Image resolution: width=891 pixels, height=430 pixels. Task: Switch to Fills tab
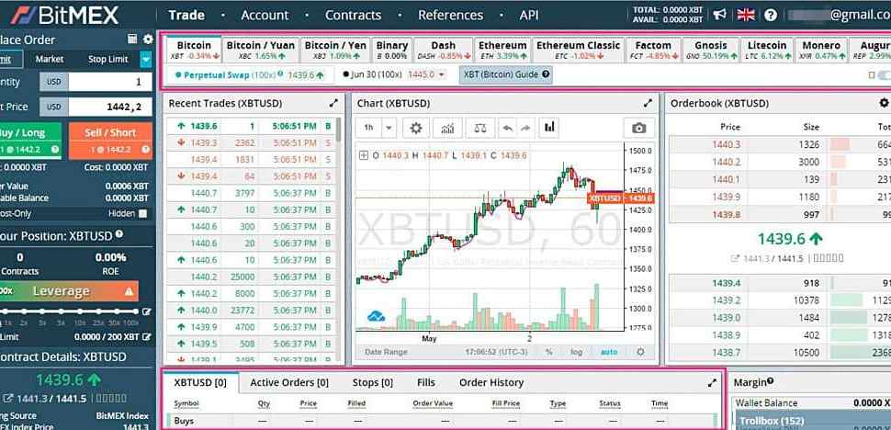click(x=426, y=382)
